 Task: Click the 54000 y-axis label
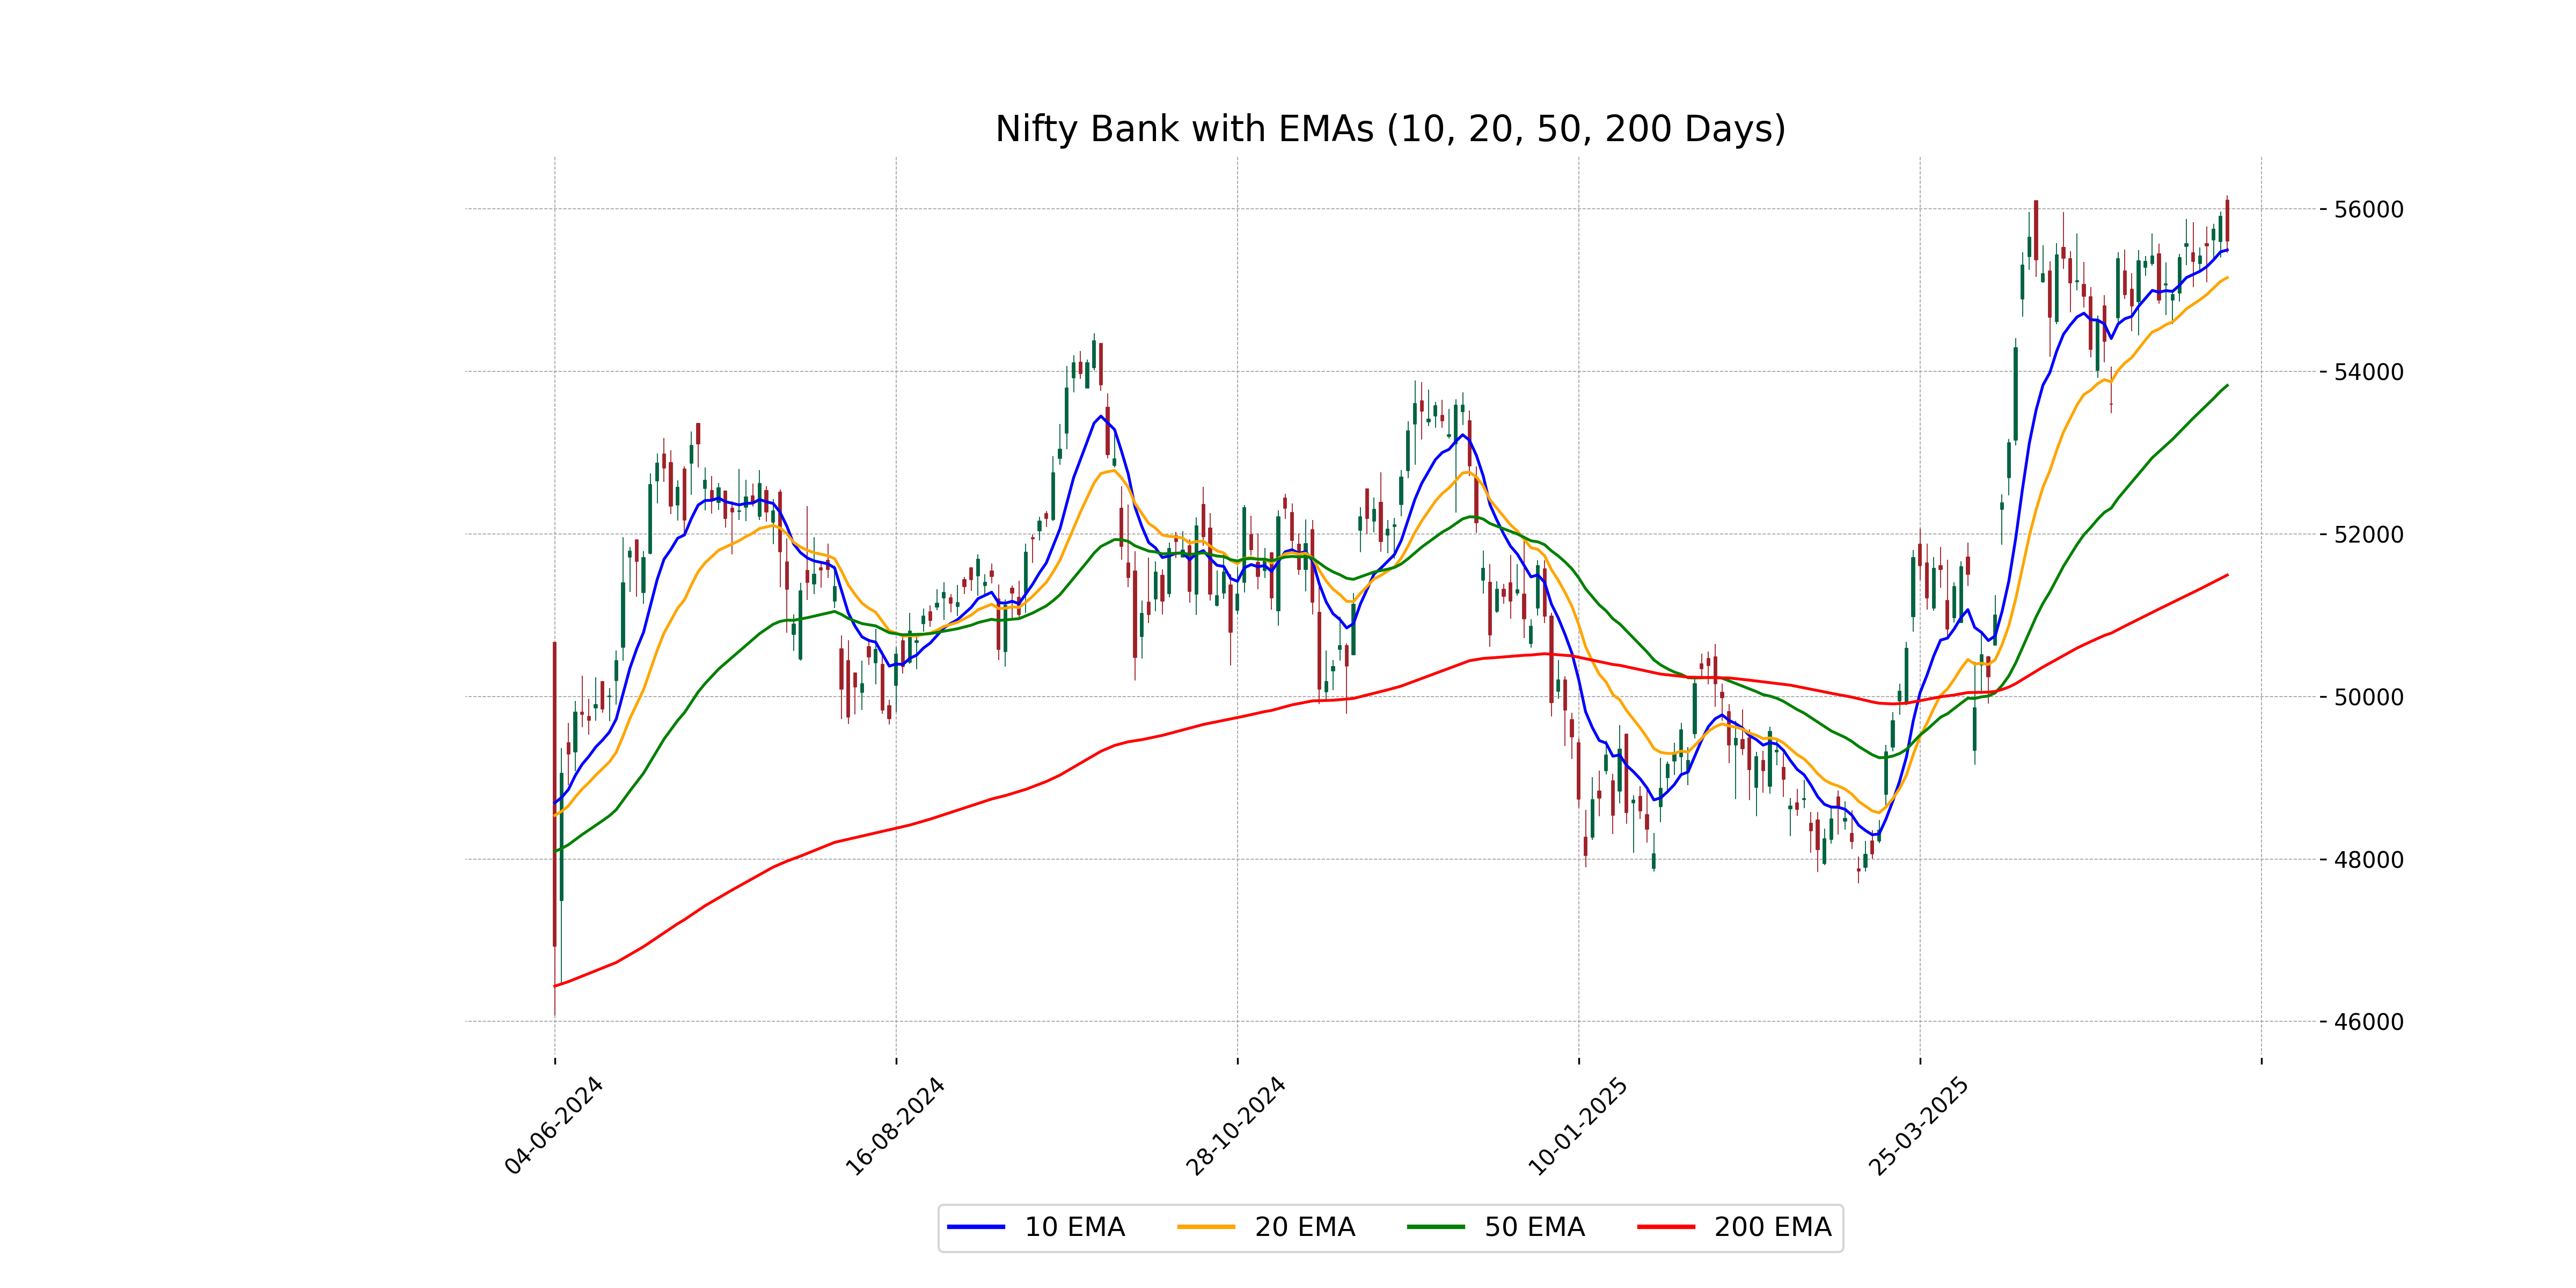[x=2368, y=372]
